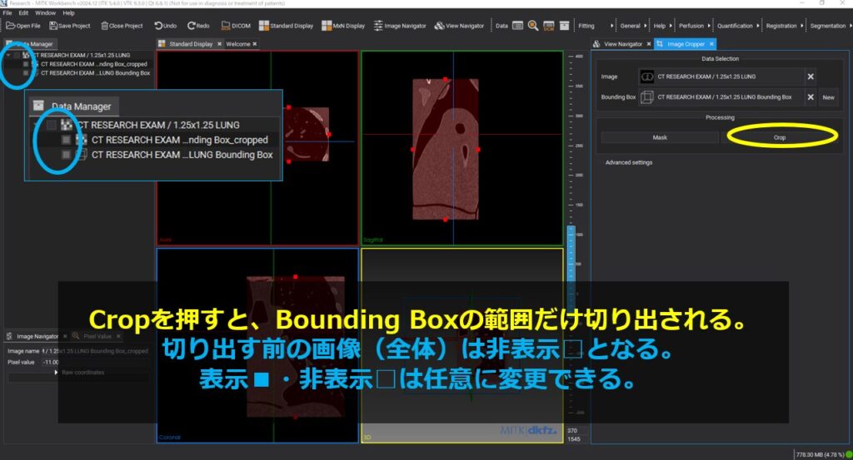853x460 pixels.
Task: Create a New bounding box
Action: [828, 97]
